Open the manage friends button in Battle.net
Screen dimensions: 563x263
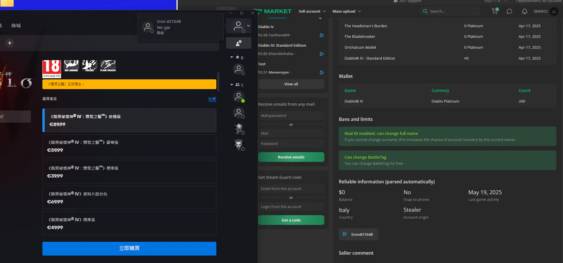239,43
